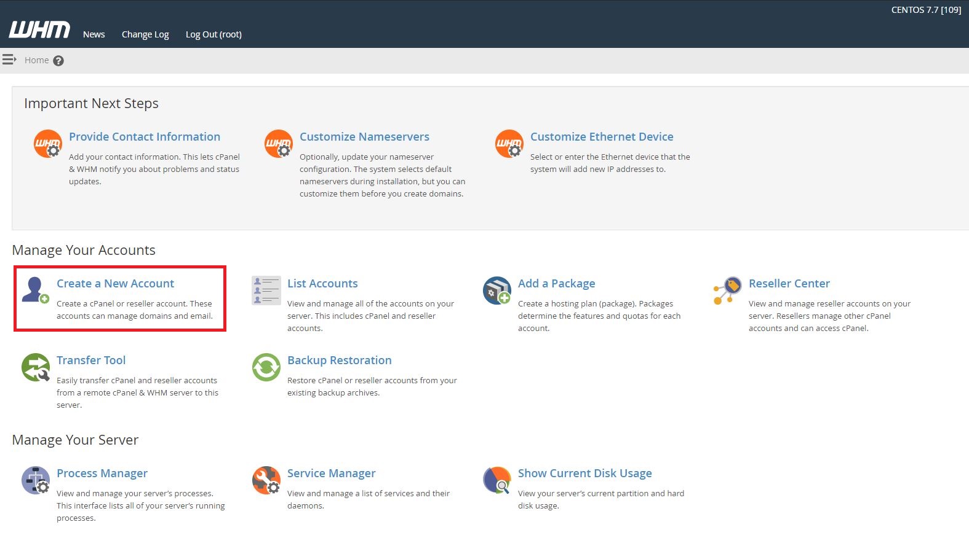Open List Accounts link

coord(322,284)
